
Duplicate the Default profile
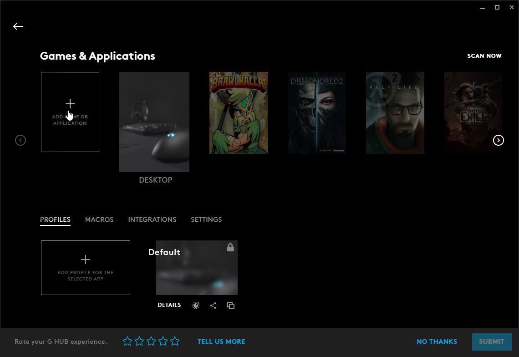tap(231, 306)
